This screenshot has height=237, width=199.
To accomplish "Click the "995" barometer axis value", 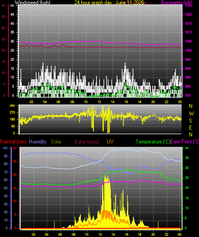I will 188,59.
